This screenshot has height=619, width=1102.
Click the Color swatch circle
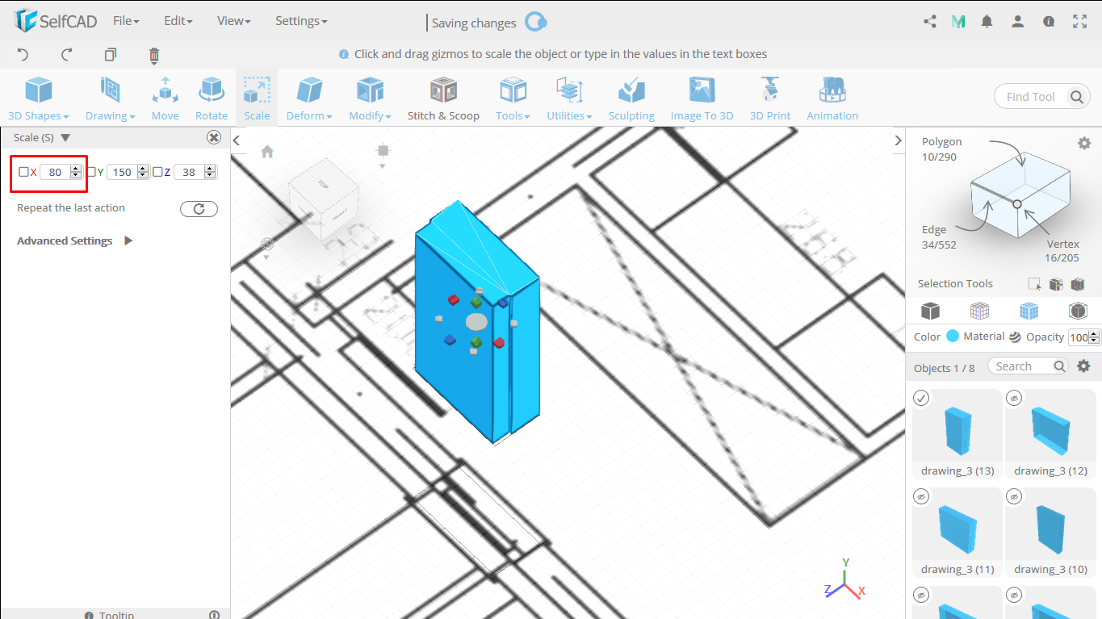pyautogui.click(x=953, y=337)
